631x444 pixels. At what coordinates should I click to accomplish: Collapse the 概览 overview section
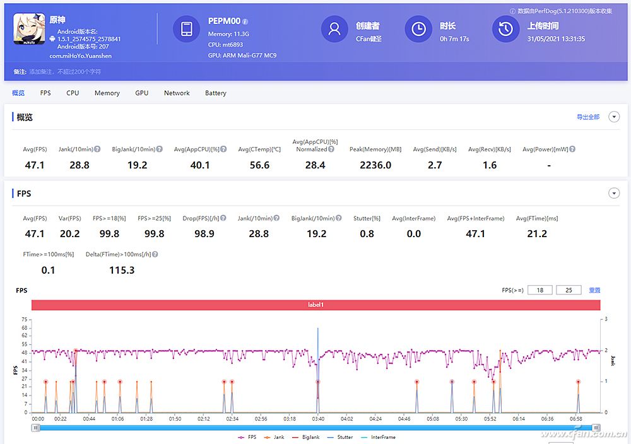pos(613,117)
